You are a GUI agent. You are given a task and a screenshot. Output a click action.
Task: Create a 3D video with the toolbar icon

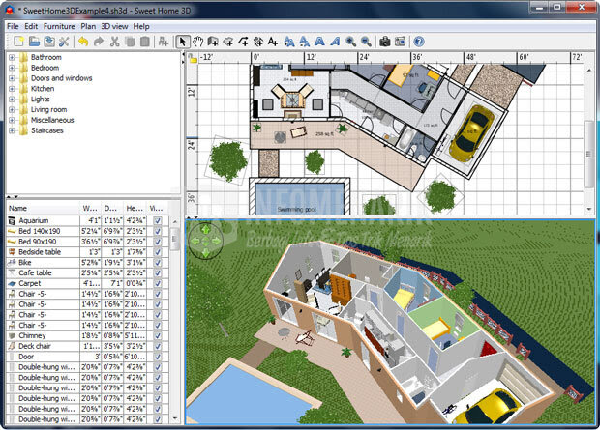tap(401, 42)
